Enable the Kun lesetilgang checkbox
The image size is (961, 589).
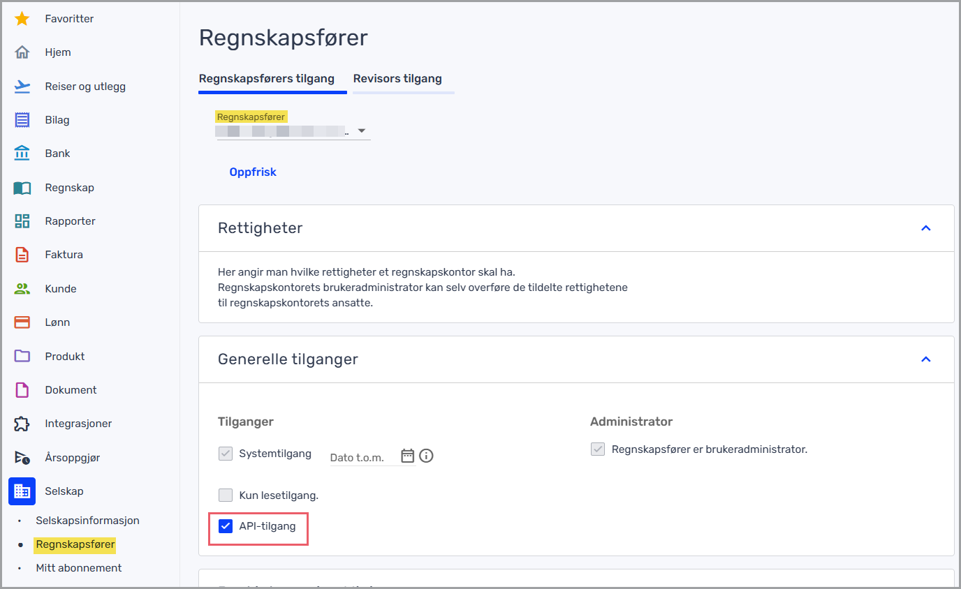pyautogui.click(x=226, y=495)
